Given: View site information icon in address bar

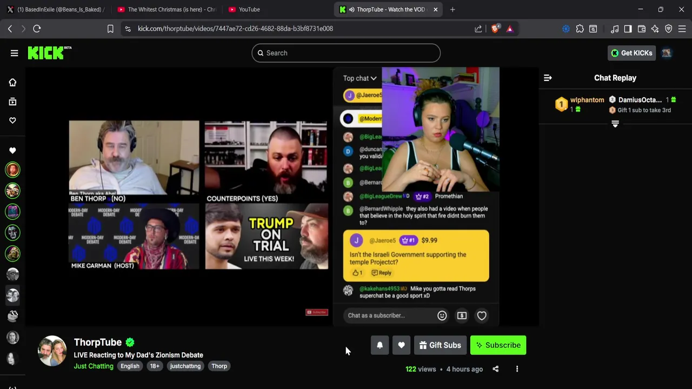Looking at the screenshot, I should tap(128, 29).
